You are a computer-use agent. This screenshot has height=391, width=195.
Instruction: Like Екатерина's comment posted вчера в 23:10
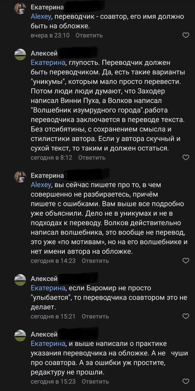click(186, 35)
